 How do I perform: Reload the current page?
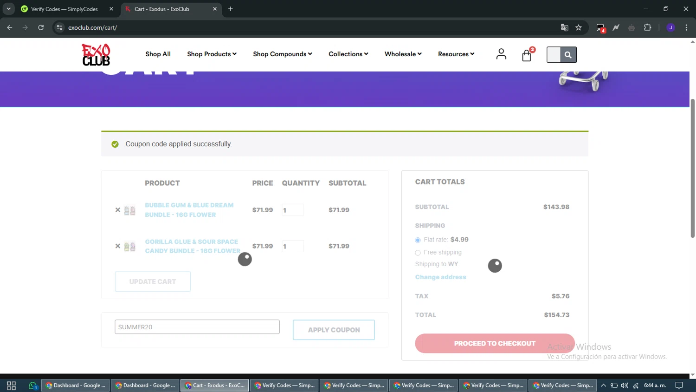tap(41, 27)
